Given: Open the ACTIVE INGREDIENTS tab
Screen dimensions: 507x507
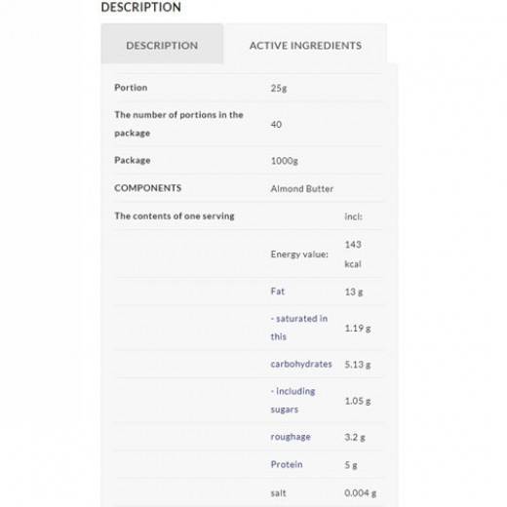Looking at the screenshot, I should pyautogui.click(x=305, y=44).
